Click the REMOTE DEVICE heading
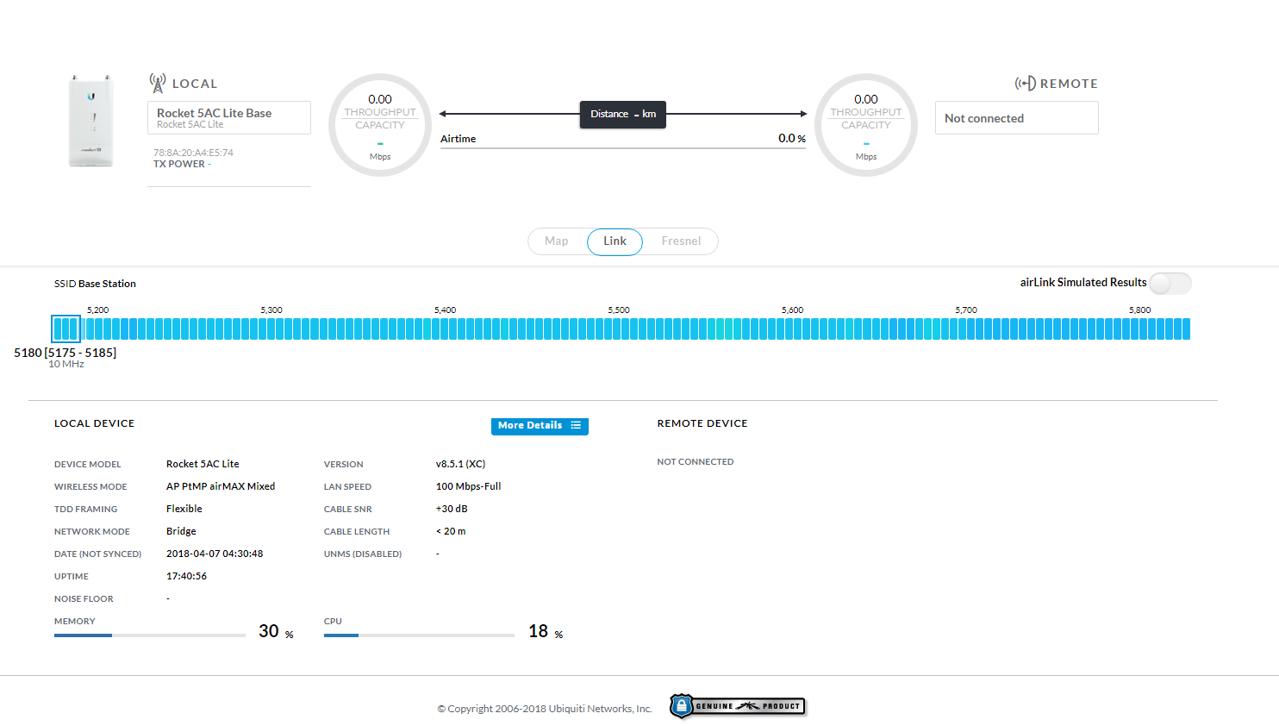This screenshot has height=726, width=1279. pos(702,423)
